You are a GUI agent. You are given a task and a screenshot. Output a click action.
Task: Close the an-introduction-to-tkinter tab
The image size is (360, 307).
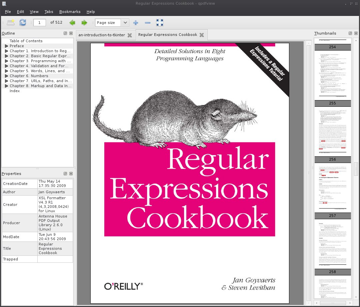(x=130, y=35)
